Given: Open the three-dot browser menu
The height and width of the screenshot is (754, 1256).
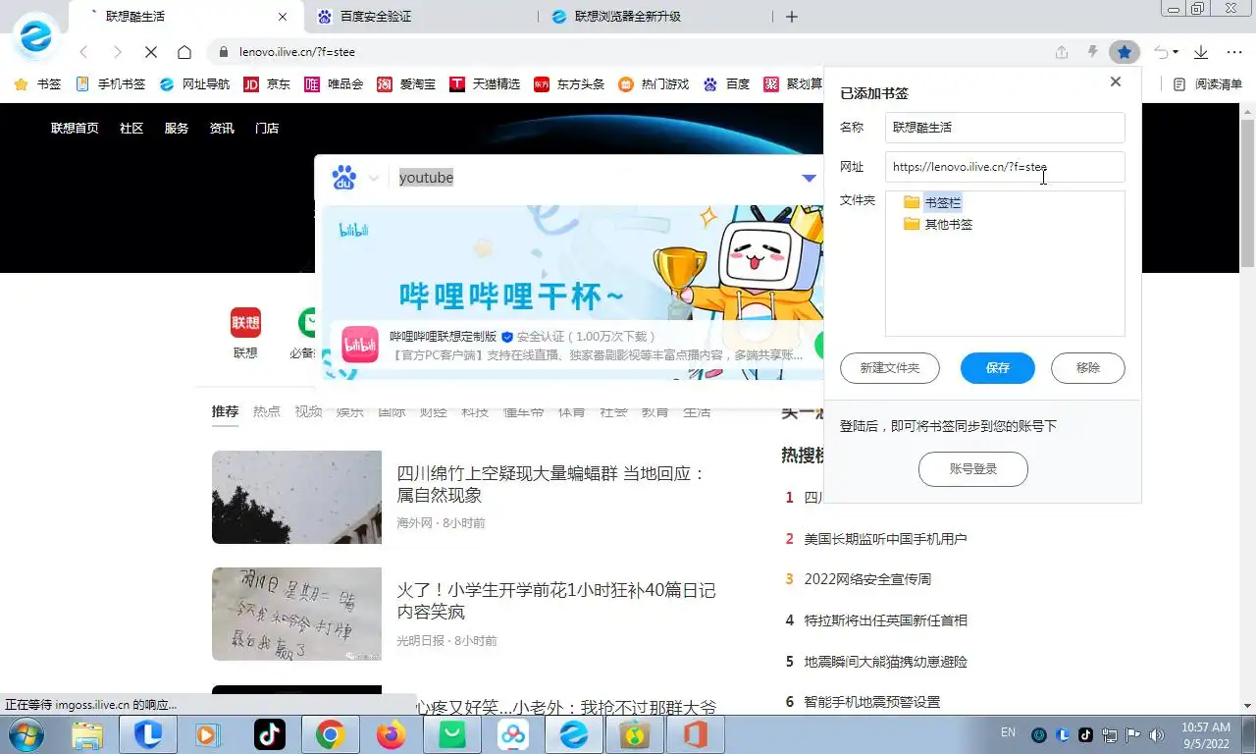Looking at the screenshot, I should pyautogui.click(x=1234, y=52).
